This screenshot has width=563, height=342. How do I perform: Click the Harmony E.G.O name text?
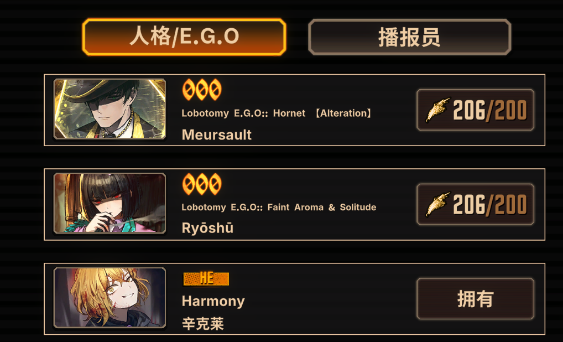point(213,301)
